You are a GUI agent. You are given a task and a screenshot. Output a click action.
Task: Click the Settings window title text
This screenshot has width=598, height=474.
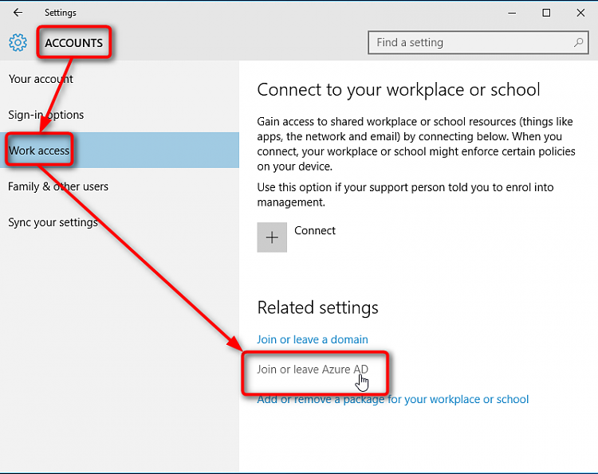pos(61,13)
